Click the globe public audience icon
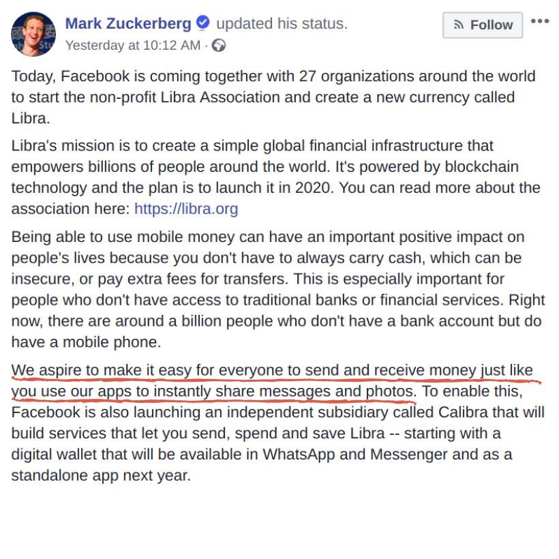The width and height of the screenshot is (559, 559). click(219, 46)
